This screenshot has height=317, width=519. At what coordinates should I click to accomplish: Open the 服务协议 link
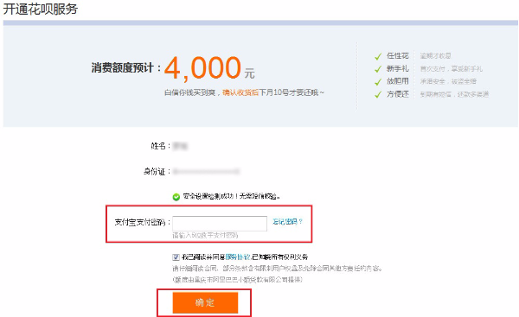(x=237, y=257)
